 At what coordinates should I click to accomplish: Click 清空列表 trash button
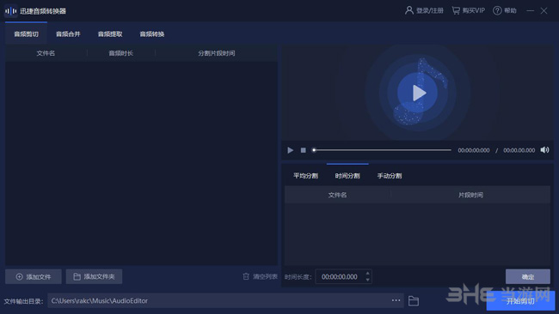(261, 276)
